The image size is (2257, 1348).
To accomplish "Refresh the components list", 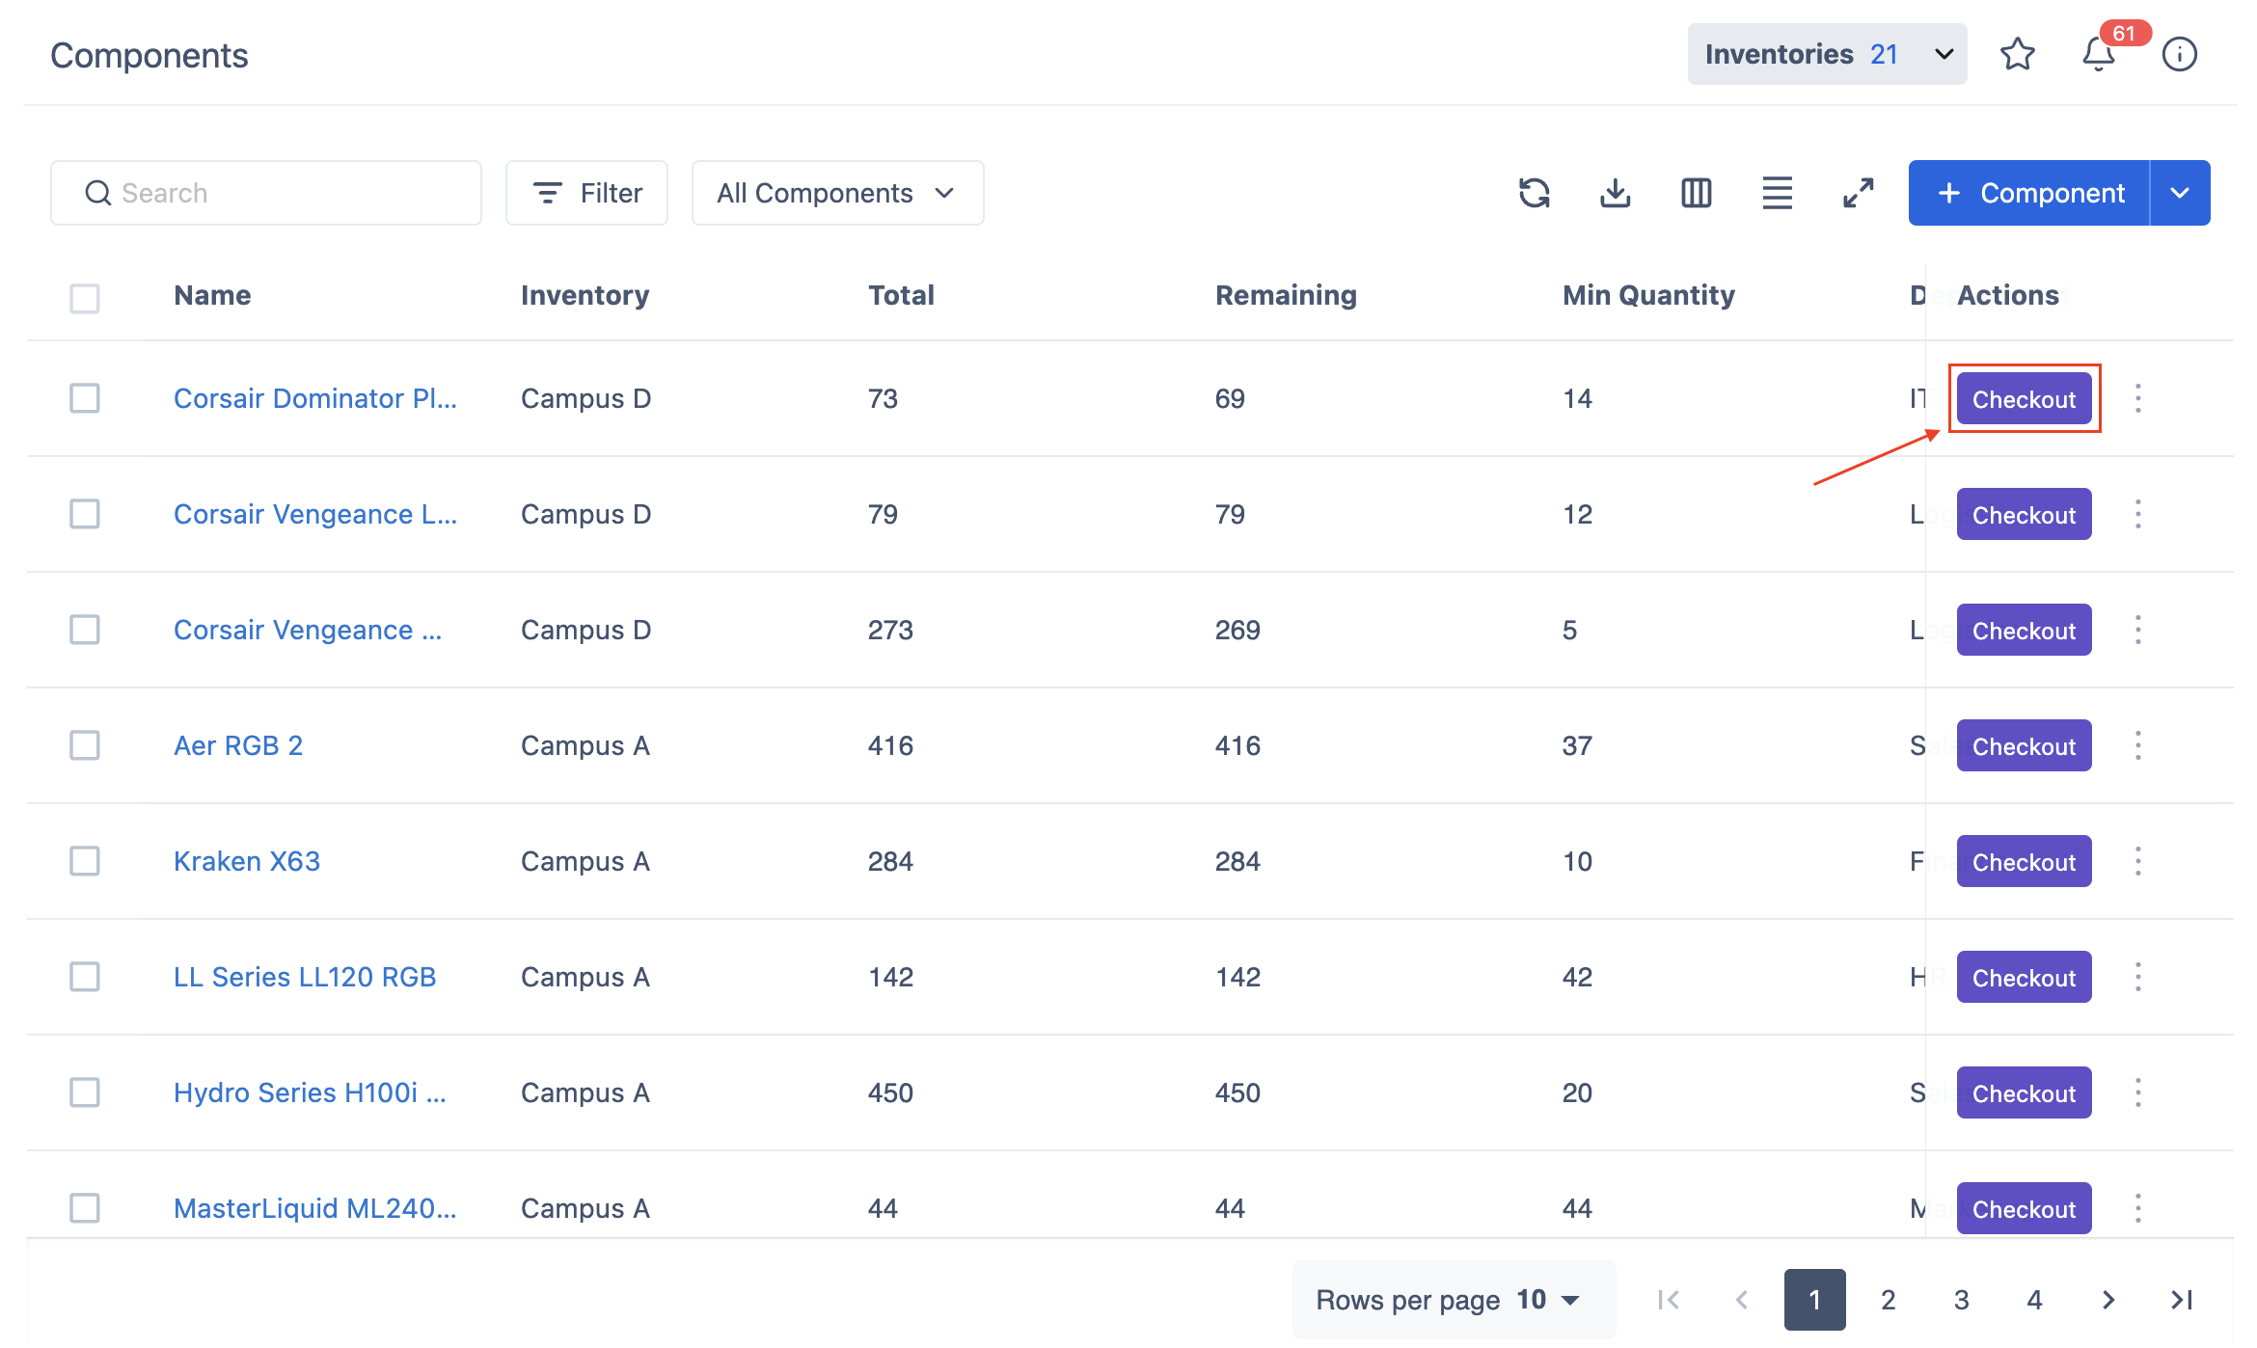I will (1536, 193).
